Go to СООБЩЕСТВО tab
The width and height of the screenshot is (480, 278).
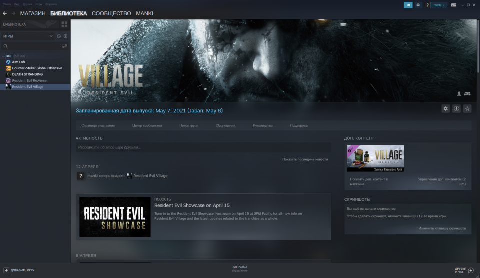pyautogui.click(x=111, y=14)
